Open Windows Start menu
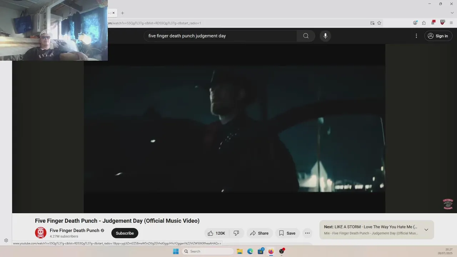 point(176,251)
